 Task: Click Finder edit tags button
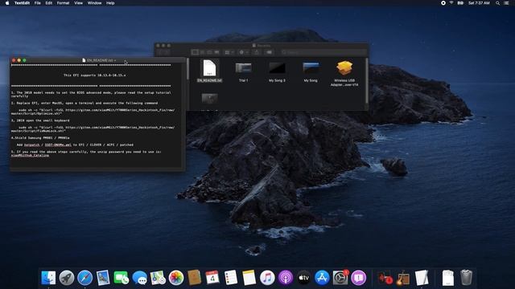click(x=269, y=52)
